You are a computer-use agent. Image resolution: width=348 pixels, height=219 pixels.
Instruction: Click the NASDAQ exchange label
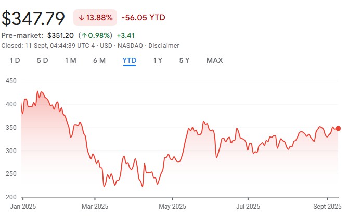pos(128,46)
